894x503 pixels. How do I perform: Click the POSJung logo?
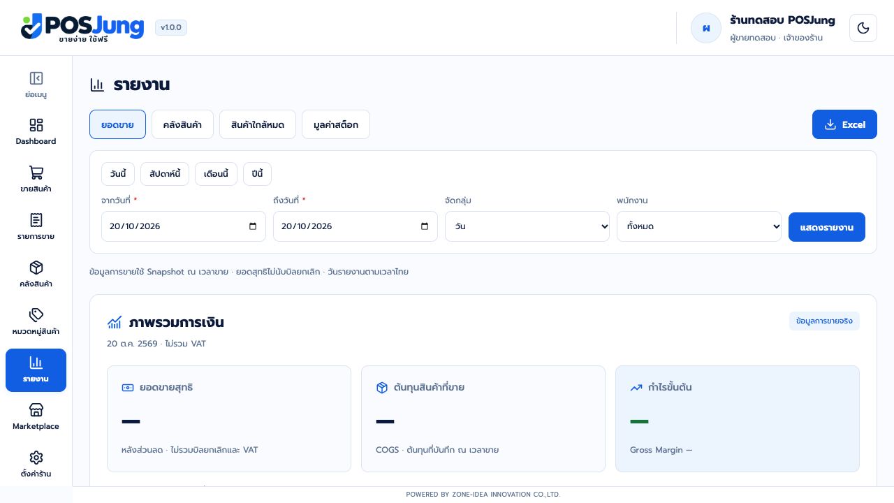[x=82, y=28]
